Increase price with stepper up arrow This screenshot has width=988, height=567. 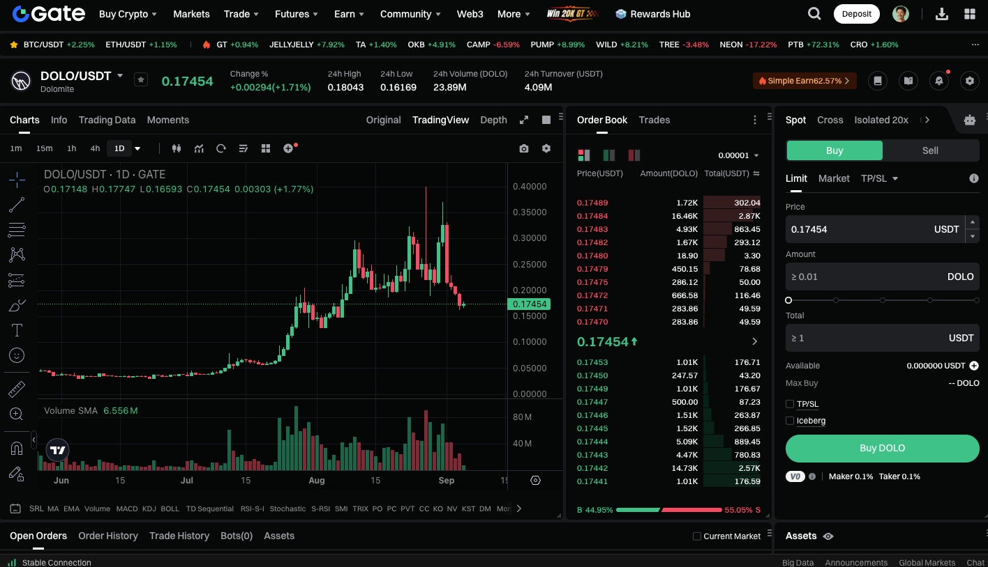(972, 222)
